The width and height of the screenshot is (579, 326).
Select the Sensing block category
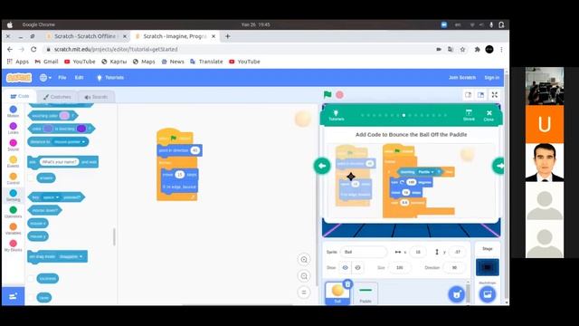pyautogui.click(x=13, y=196)
